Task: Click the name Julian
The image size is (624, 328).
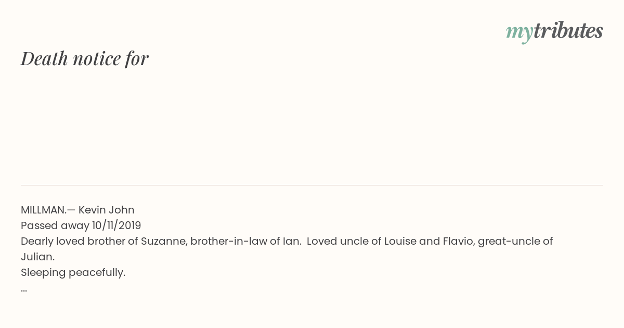Action: (37, 257)
